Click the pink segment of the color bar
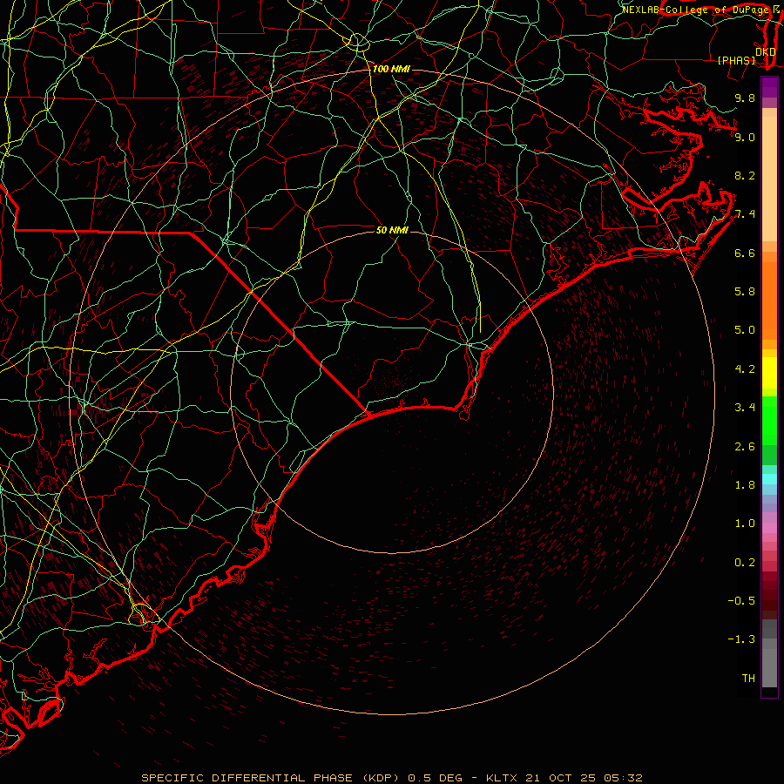 [769, 528]
